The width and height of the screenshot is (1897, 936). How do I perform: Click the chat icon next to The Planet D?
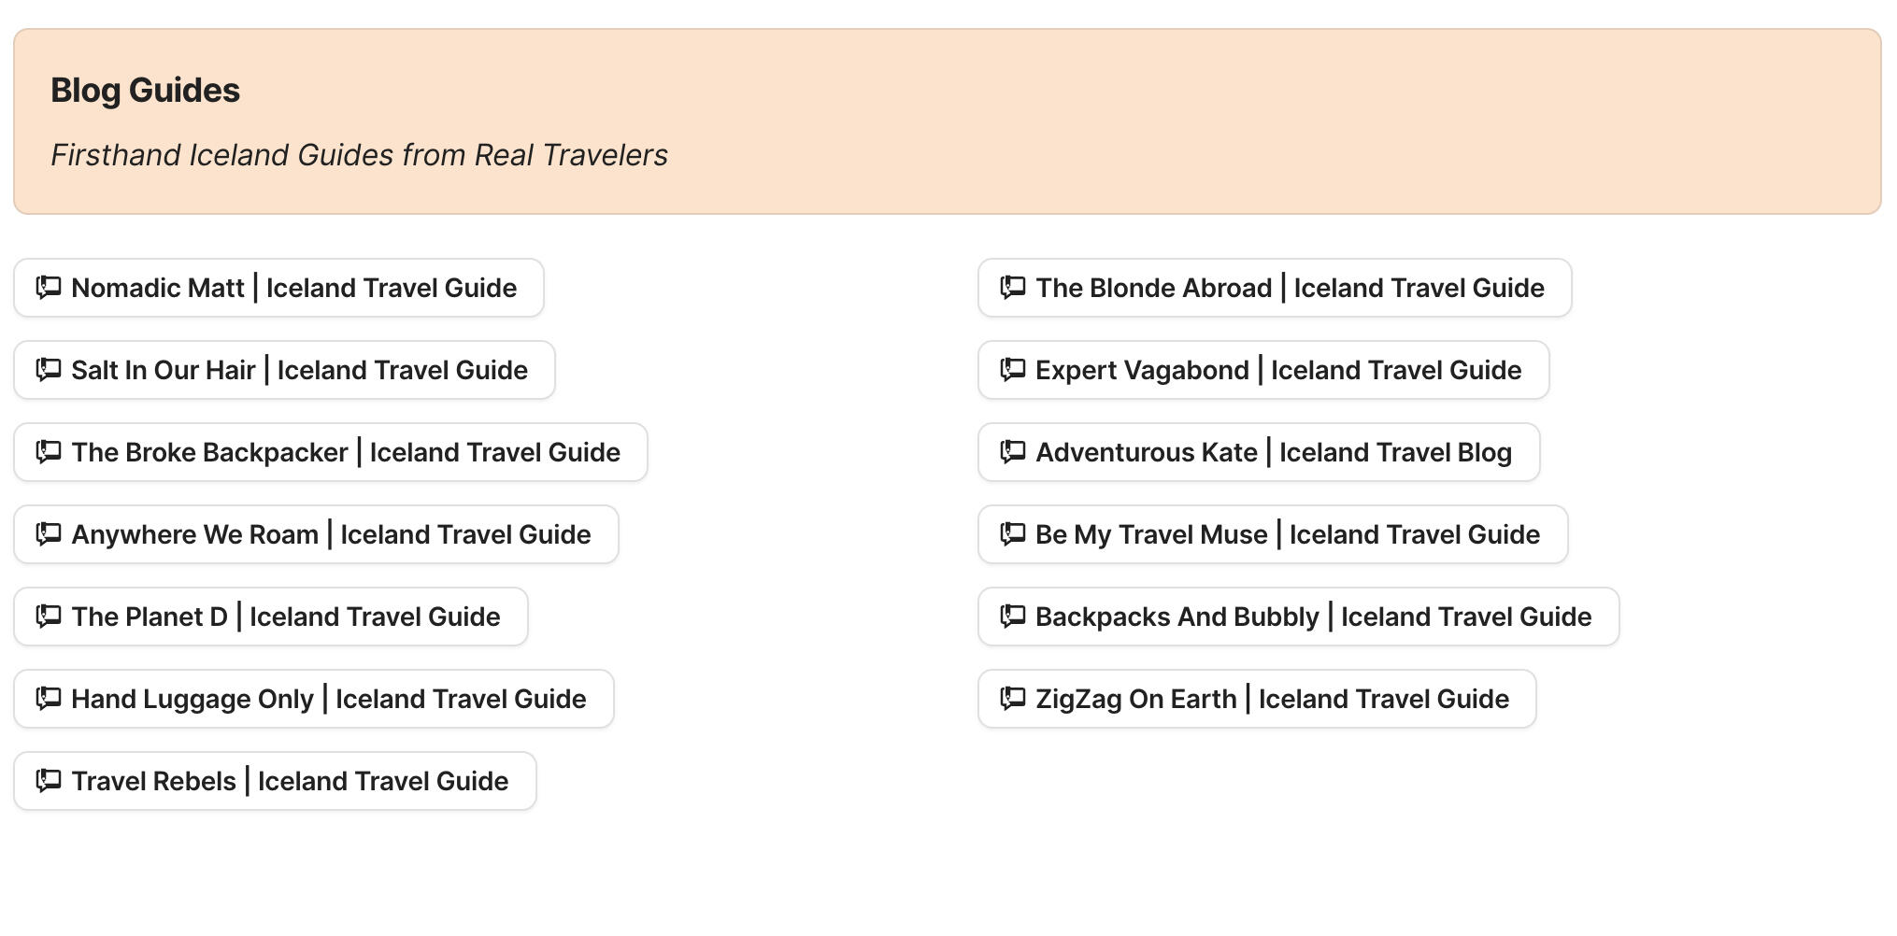tap(49, 617)
